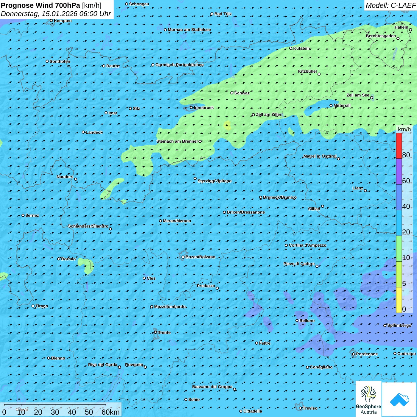Select the Cortina d'Ampezzo marker
Screen dimensions: 417x417
click(x=286, y=245)
